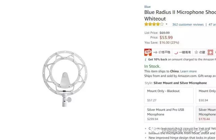This screenshot has width=216, height=140.
Task: Open 362 customer reviews link
Action: click(188, 25)
